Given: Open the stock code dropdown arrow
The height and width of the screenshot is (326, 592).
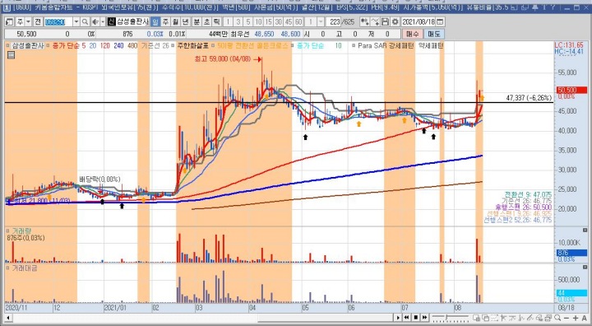Looking at the screenshot, I should (x=76, y=22).
